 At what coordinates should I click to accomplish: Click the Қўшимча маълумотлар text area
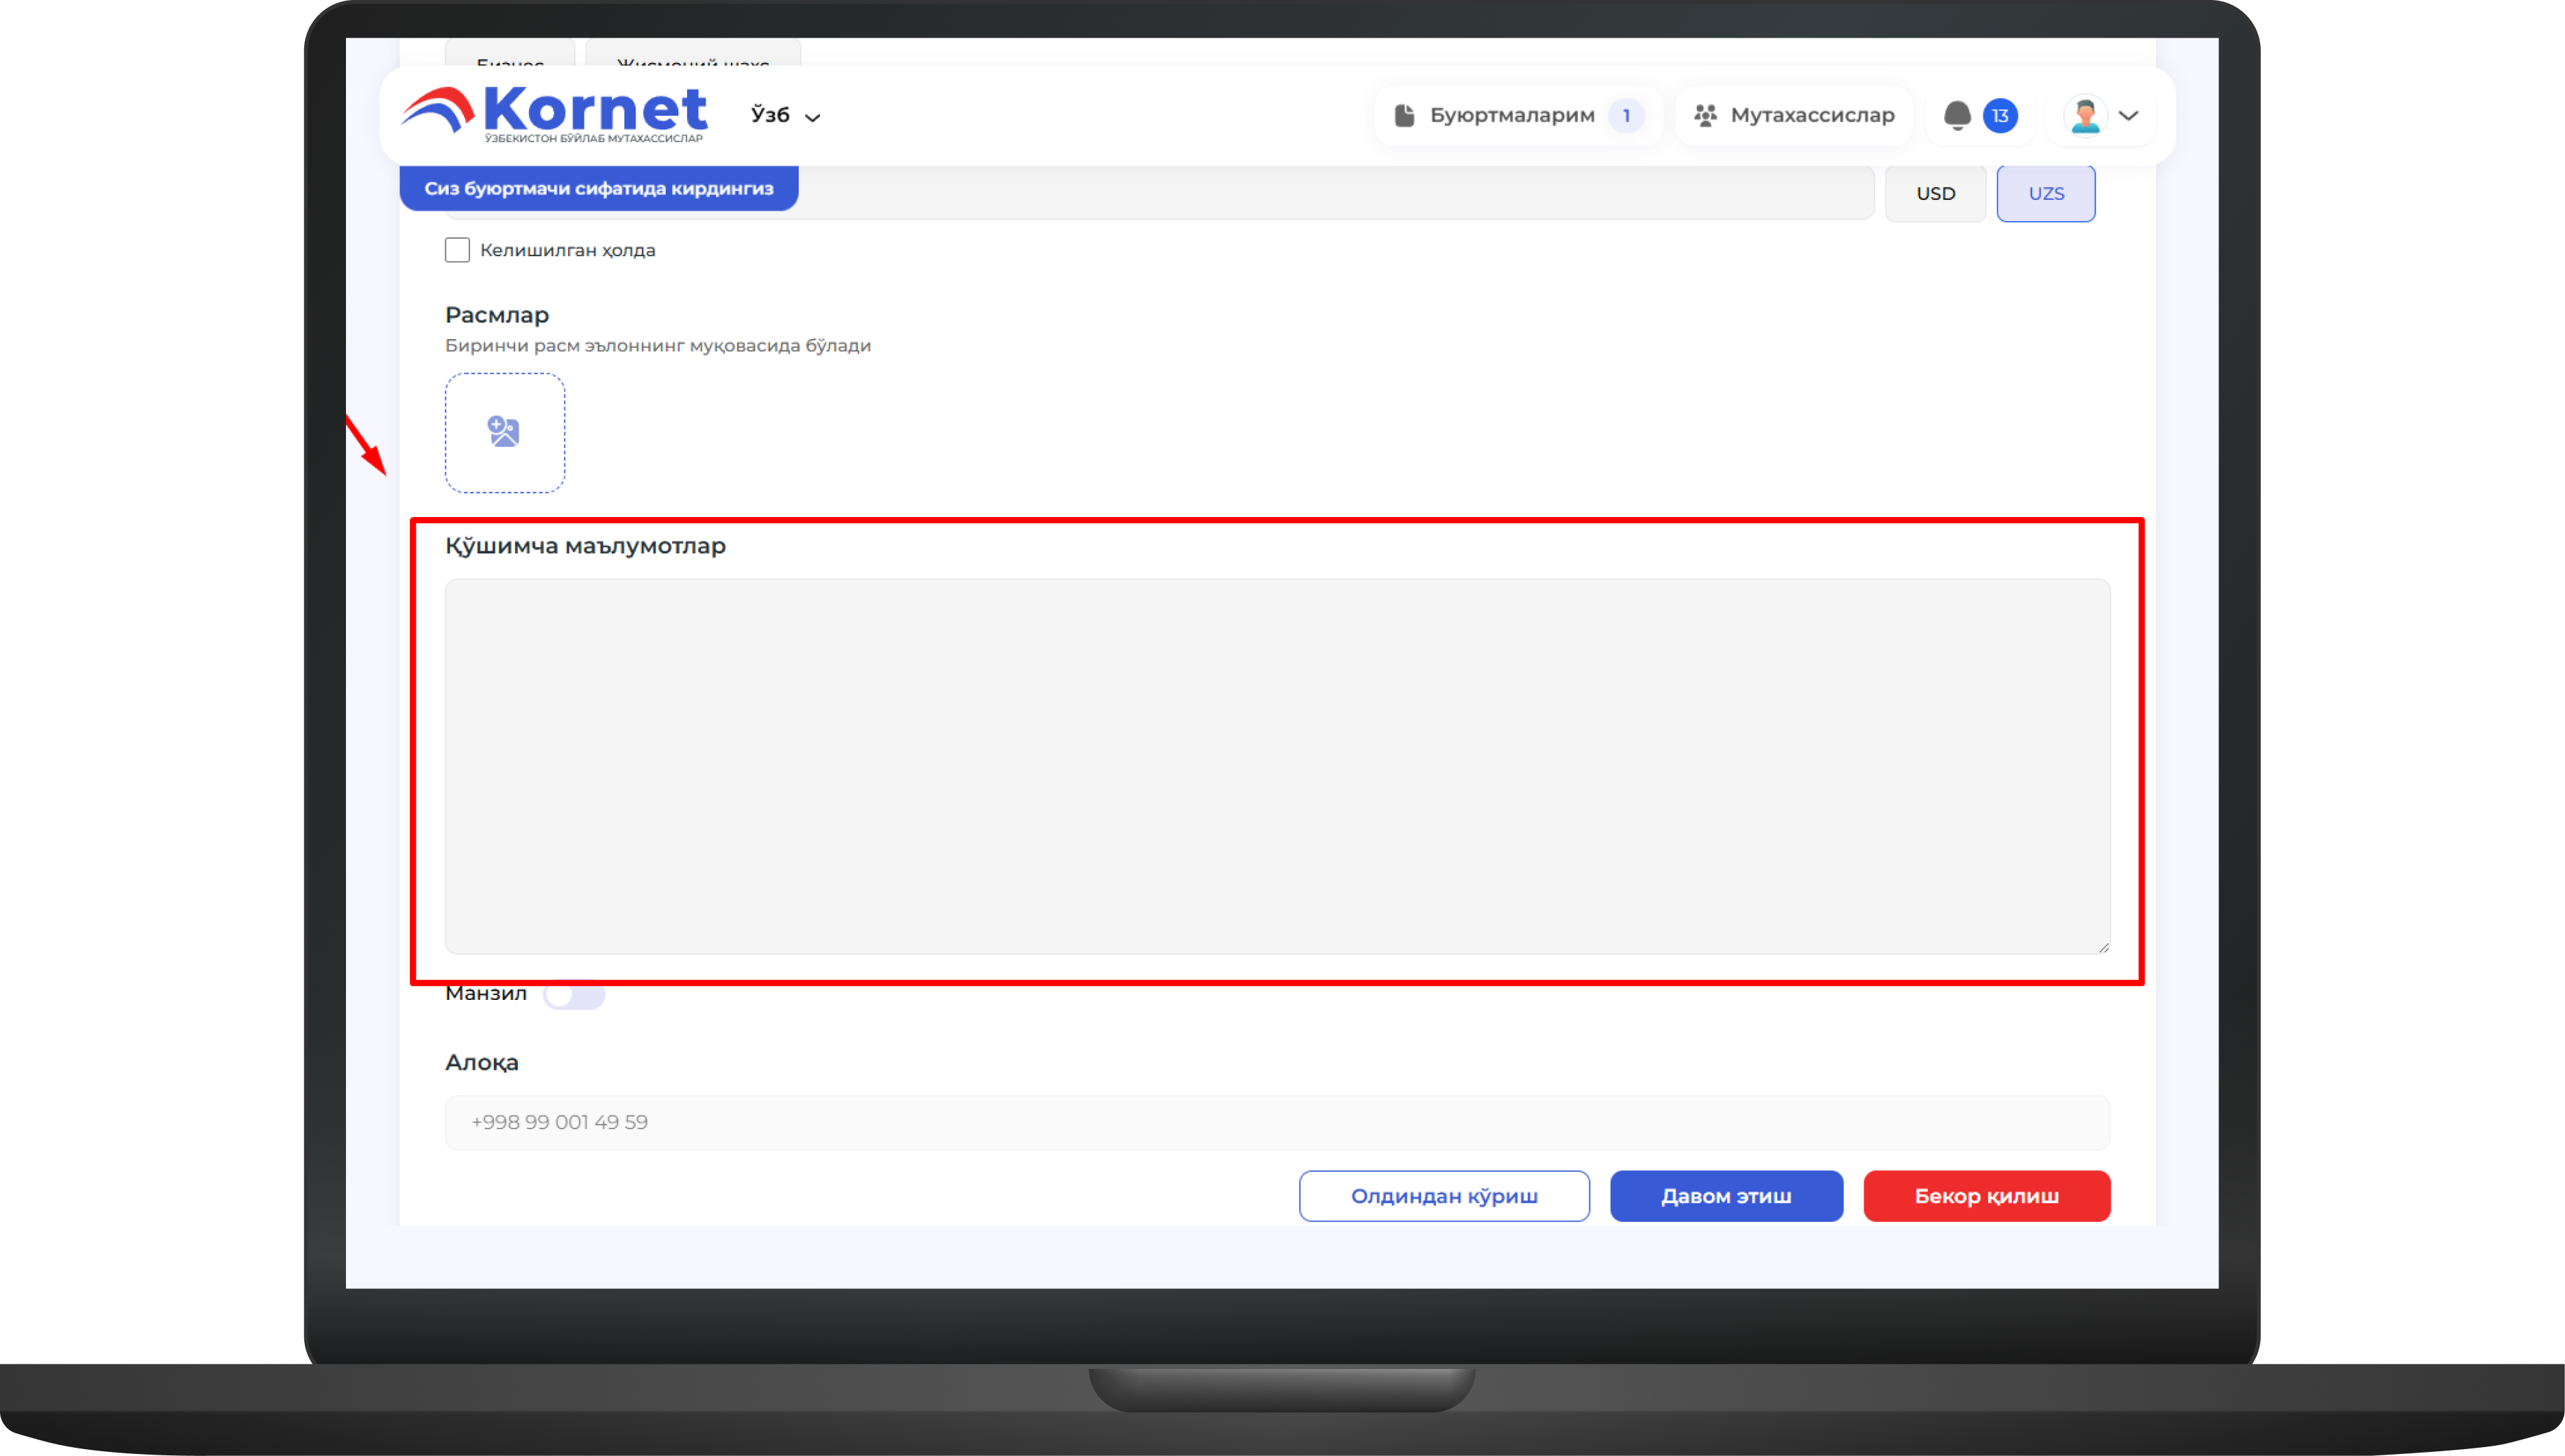1276,766
